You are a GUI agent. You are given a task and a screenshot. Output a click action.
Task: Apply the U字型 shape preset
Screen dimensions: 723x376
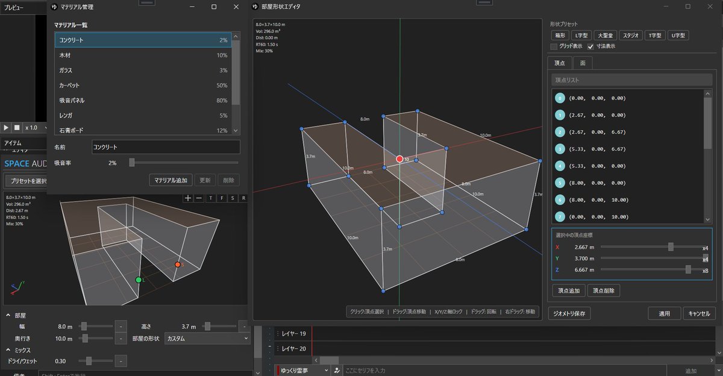pyautogui.click(x=678, y=36)
